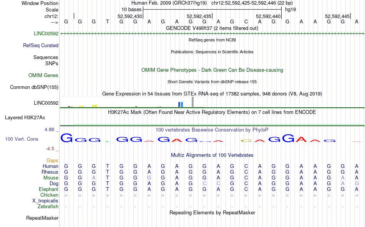
Task: Click the -4.5 PhyloP lower scale value
Action: click(50, 148)
